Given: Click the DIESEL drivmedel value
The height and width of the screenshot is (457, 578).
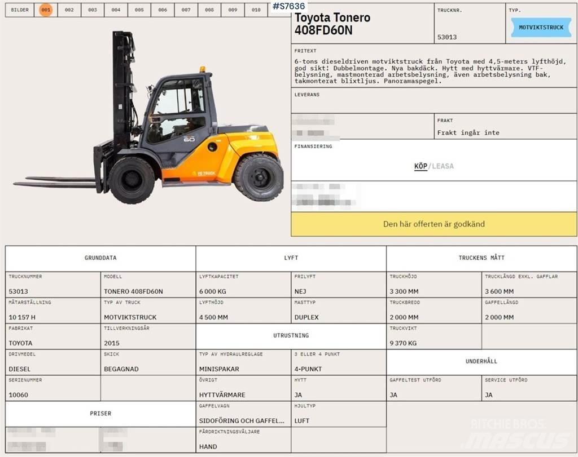Looking at the screenshot, I should [x=20, y=369].
